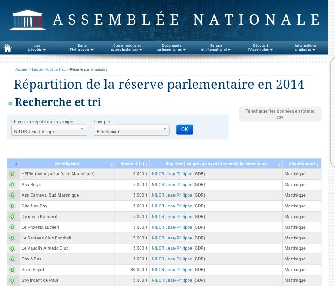
Task: Open NILOR Jean-Philippe link in Dife Nan Pay row
Action: click(172, 206)
